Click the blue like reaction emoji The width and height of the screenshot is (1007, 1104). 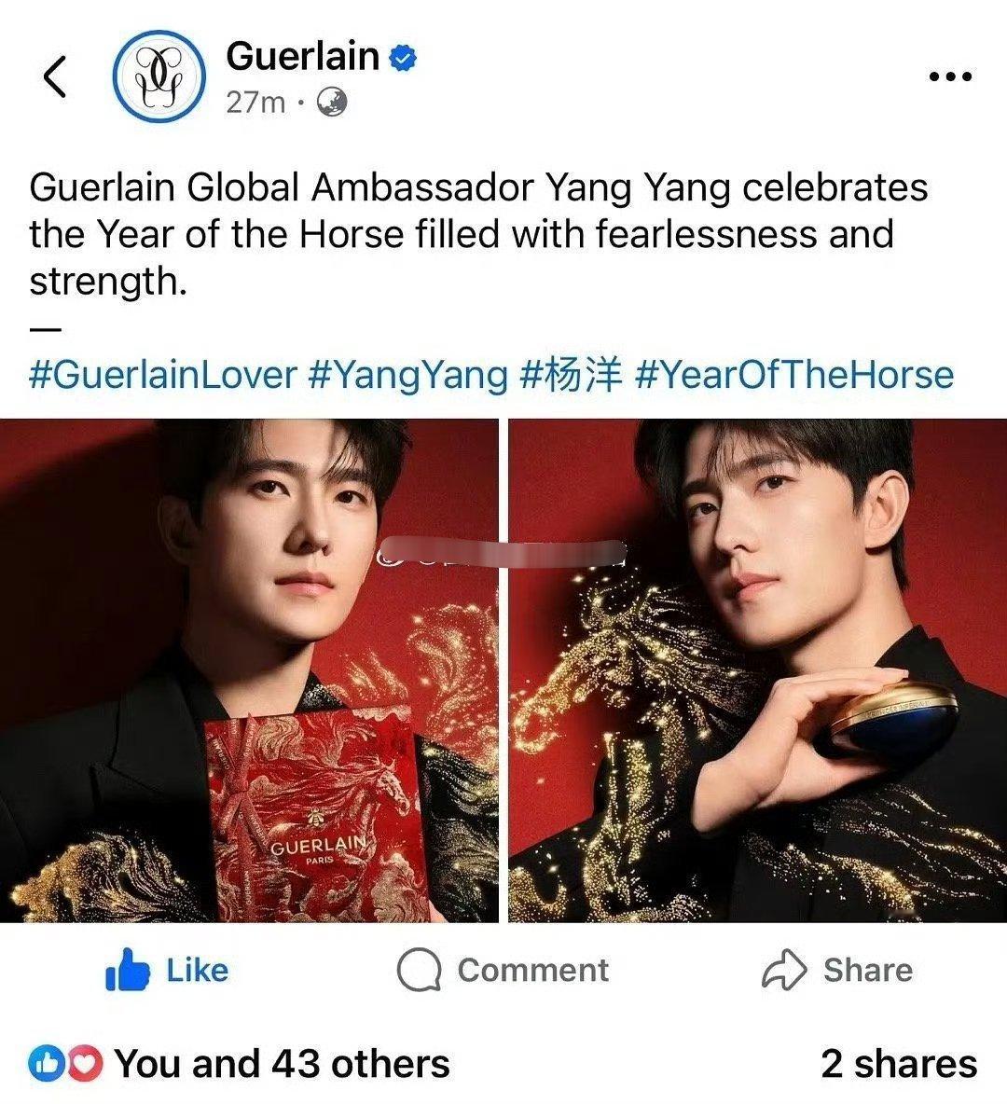tap(46, 1064)
